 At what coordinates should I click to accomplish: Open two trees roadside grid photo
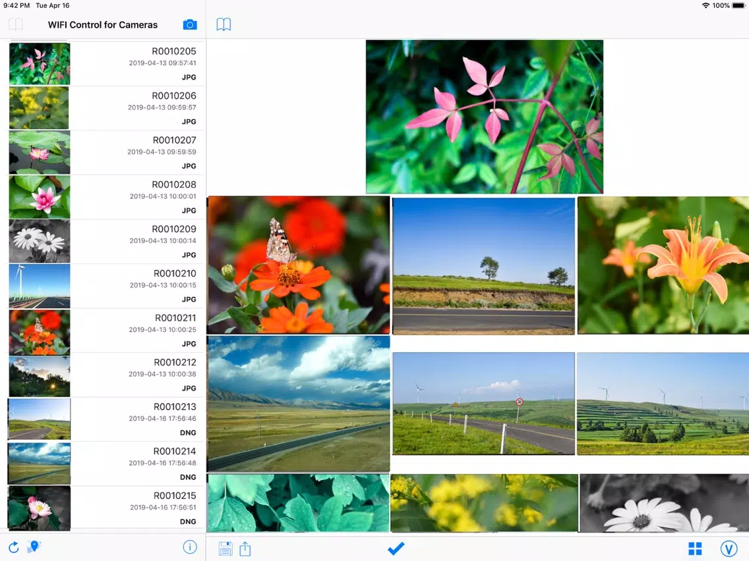point(483,266)
